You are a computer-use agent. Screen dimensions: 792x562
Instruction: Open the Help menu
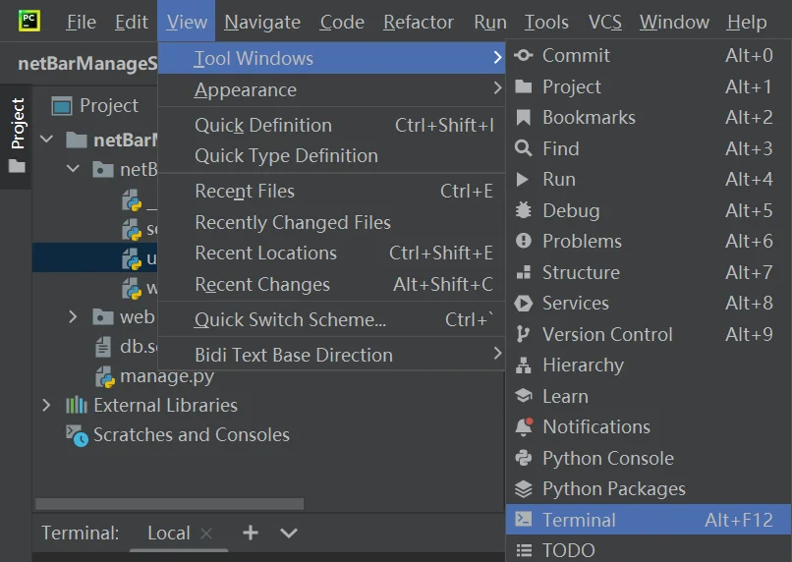coord(747,22)
